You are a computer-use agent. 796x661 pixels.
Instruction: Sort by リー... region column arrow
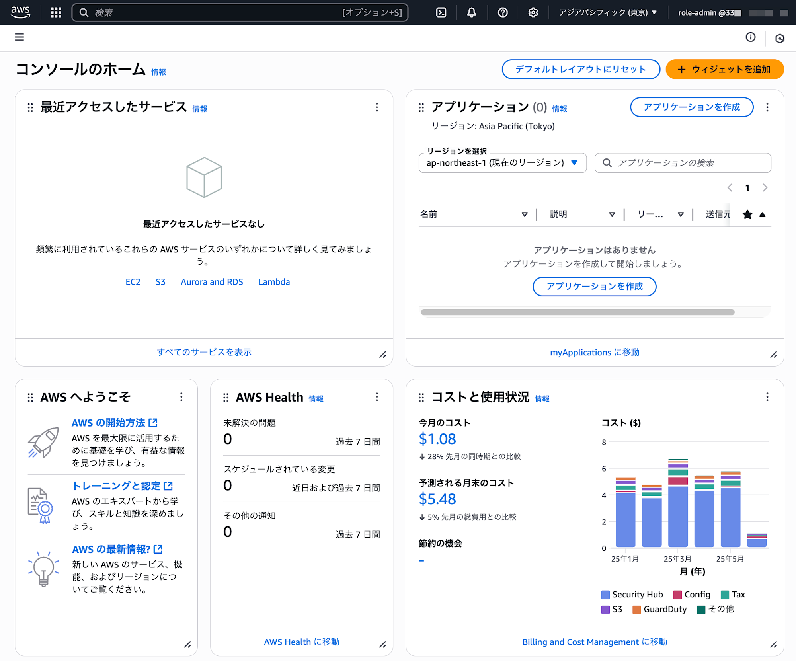(681, 214)
